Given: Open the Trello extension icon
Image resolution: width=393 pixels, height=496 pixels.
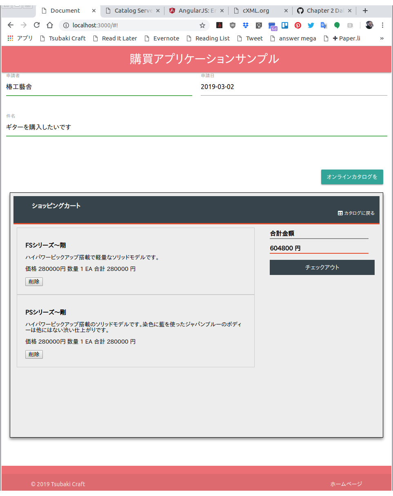Looking at the screenshot, I should (x=284, y=25).
